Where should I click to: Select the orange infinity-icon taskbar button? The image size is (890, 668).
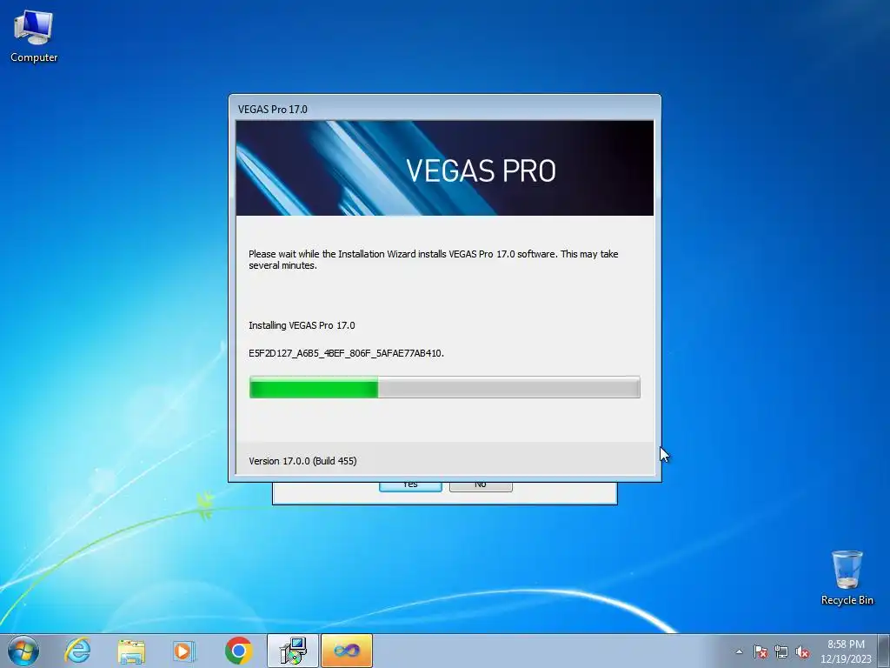[x=347, y=651]
